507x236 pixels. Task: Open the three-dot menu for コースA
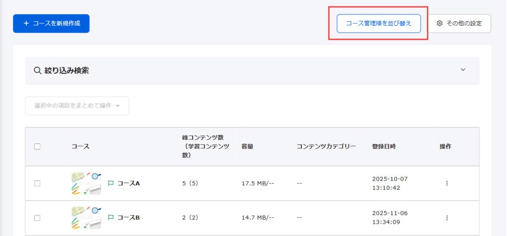click(447, 183)
